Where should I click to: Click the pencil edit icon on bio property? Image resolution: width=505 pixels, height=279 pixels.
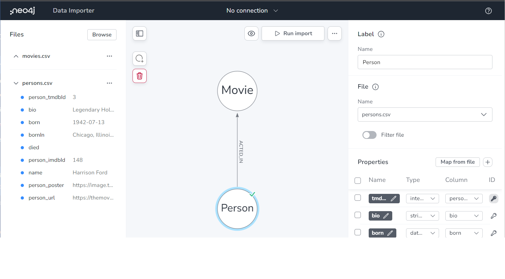[386, 216]
